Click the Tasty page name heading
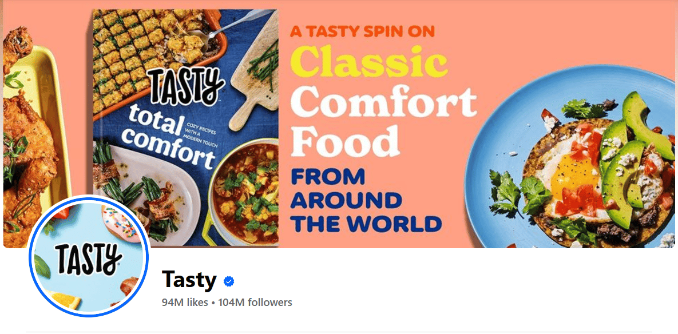This screenshot has height=334, width=678. [189, 280]
